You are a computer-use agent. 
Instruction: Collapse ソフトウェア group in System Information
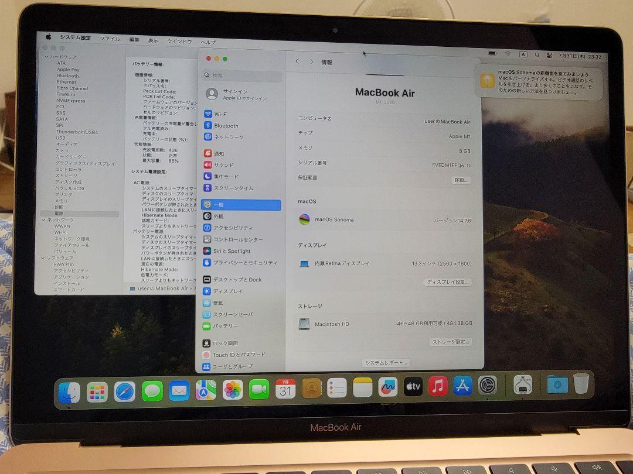pos(43,258)
